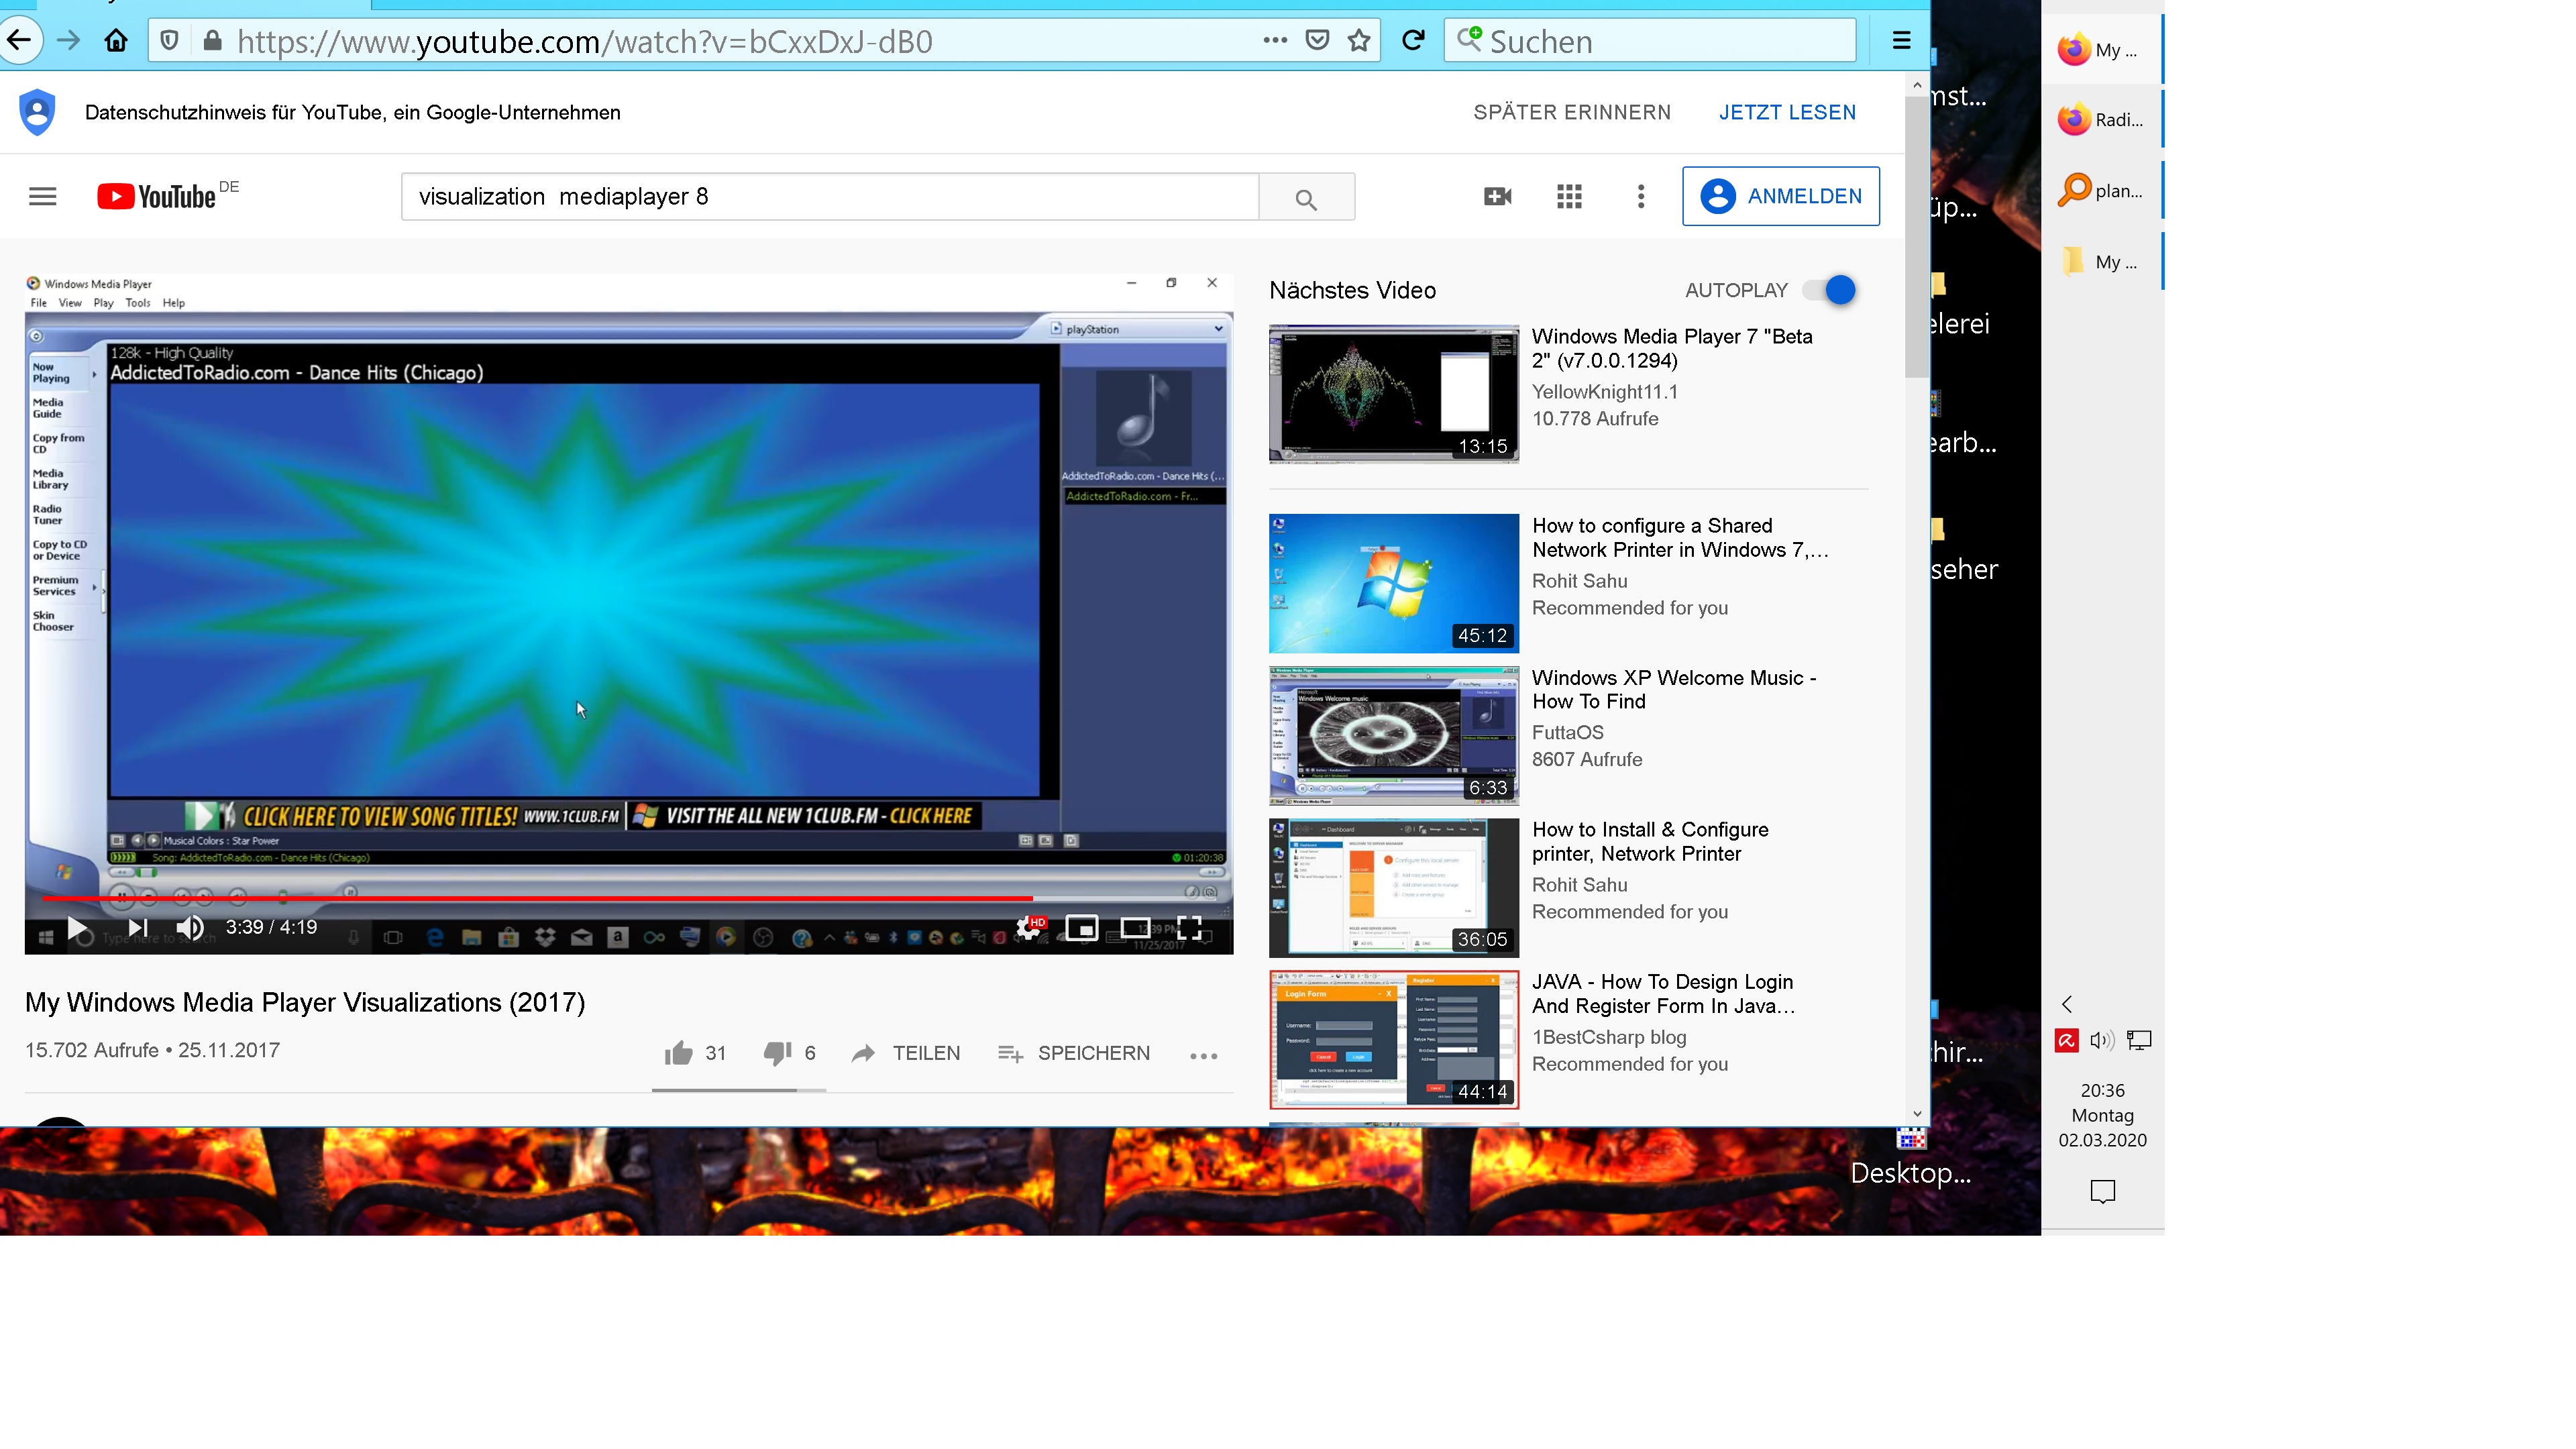Open the Firefox hamburger menu

[1902, 41]
